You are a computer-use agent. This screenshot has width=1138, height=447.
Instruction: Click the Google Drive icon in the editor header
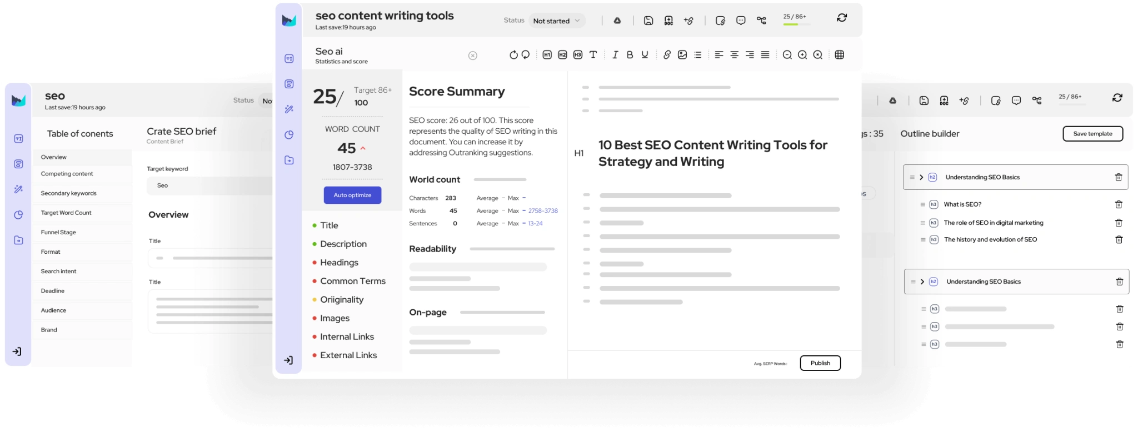(x=617, y=21)
